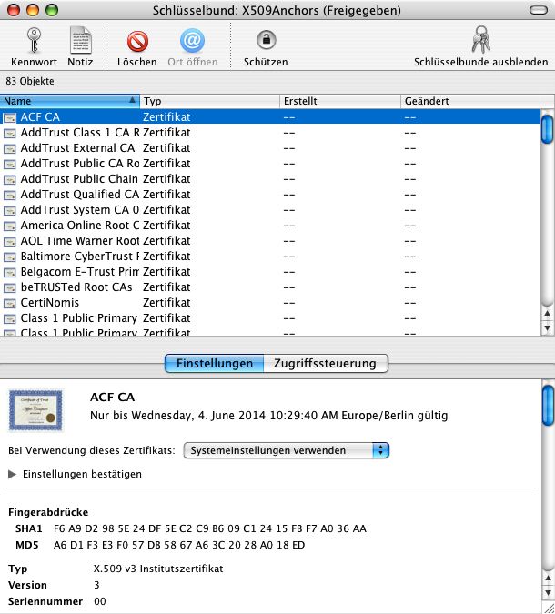Click the Kennwort key icon
555x614 pixels.
pos(34,40)
